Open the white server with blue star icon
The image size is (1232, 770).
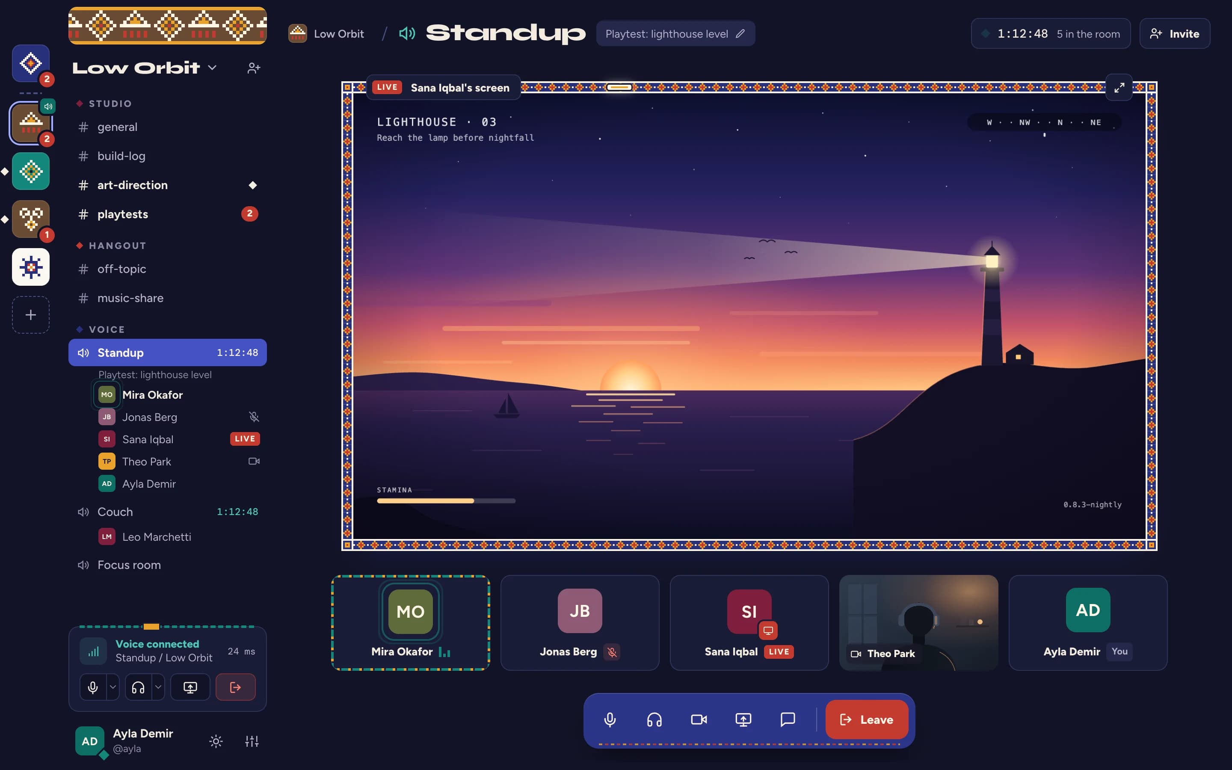click(x=30, y=267)
